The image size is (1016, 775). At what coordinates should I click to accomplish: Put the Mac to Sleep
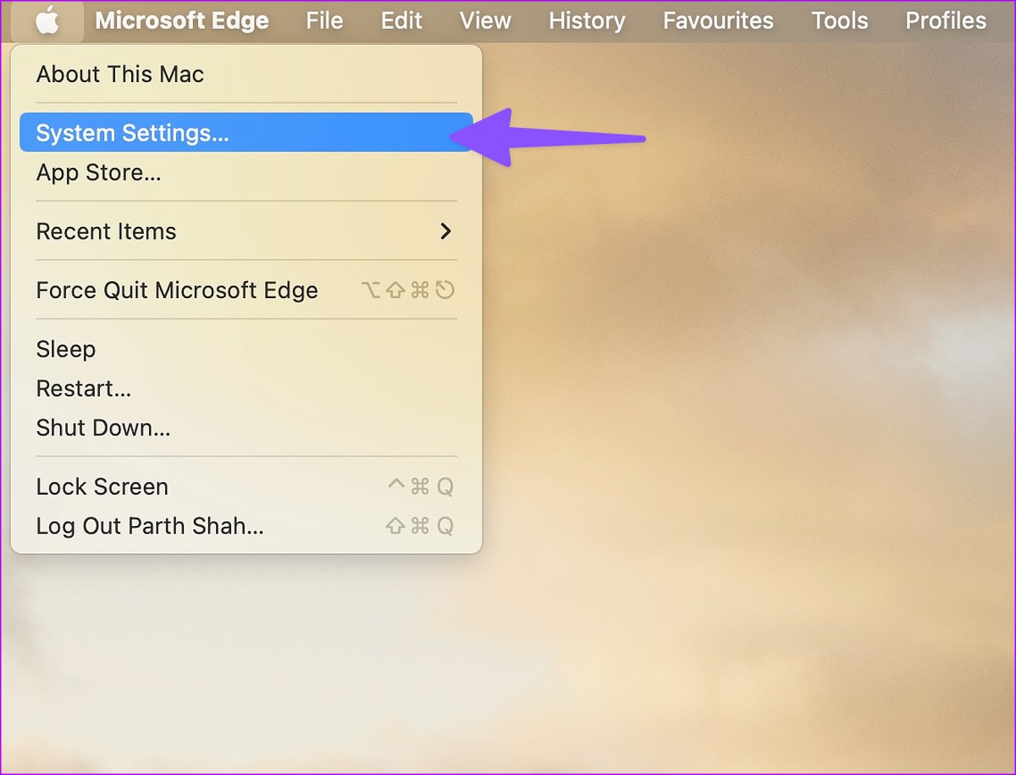[x=65, y=349]
